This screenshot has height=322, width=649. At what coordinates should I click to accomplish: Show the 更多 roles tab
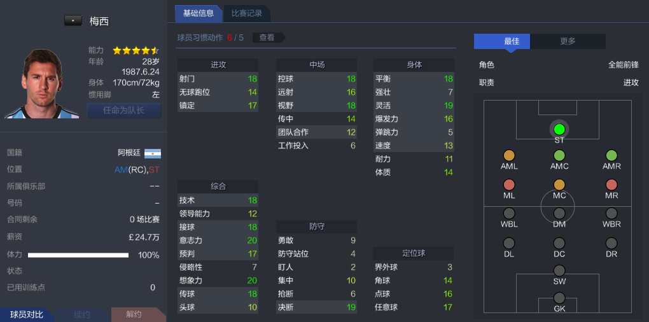(x=568, y=41)
